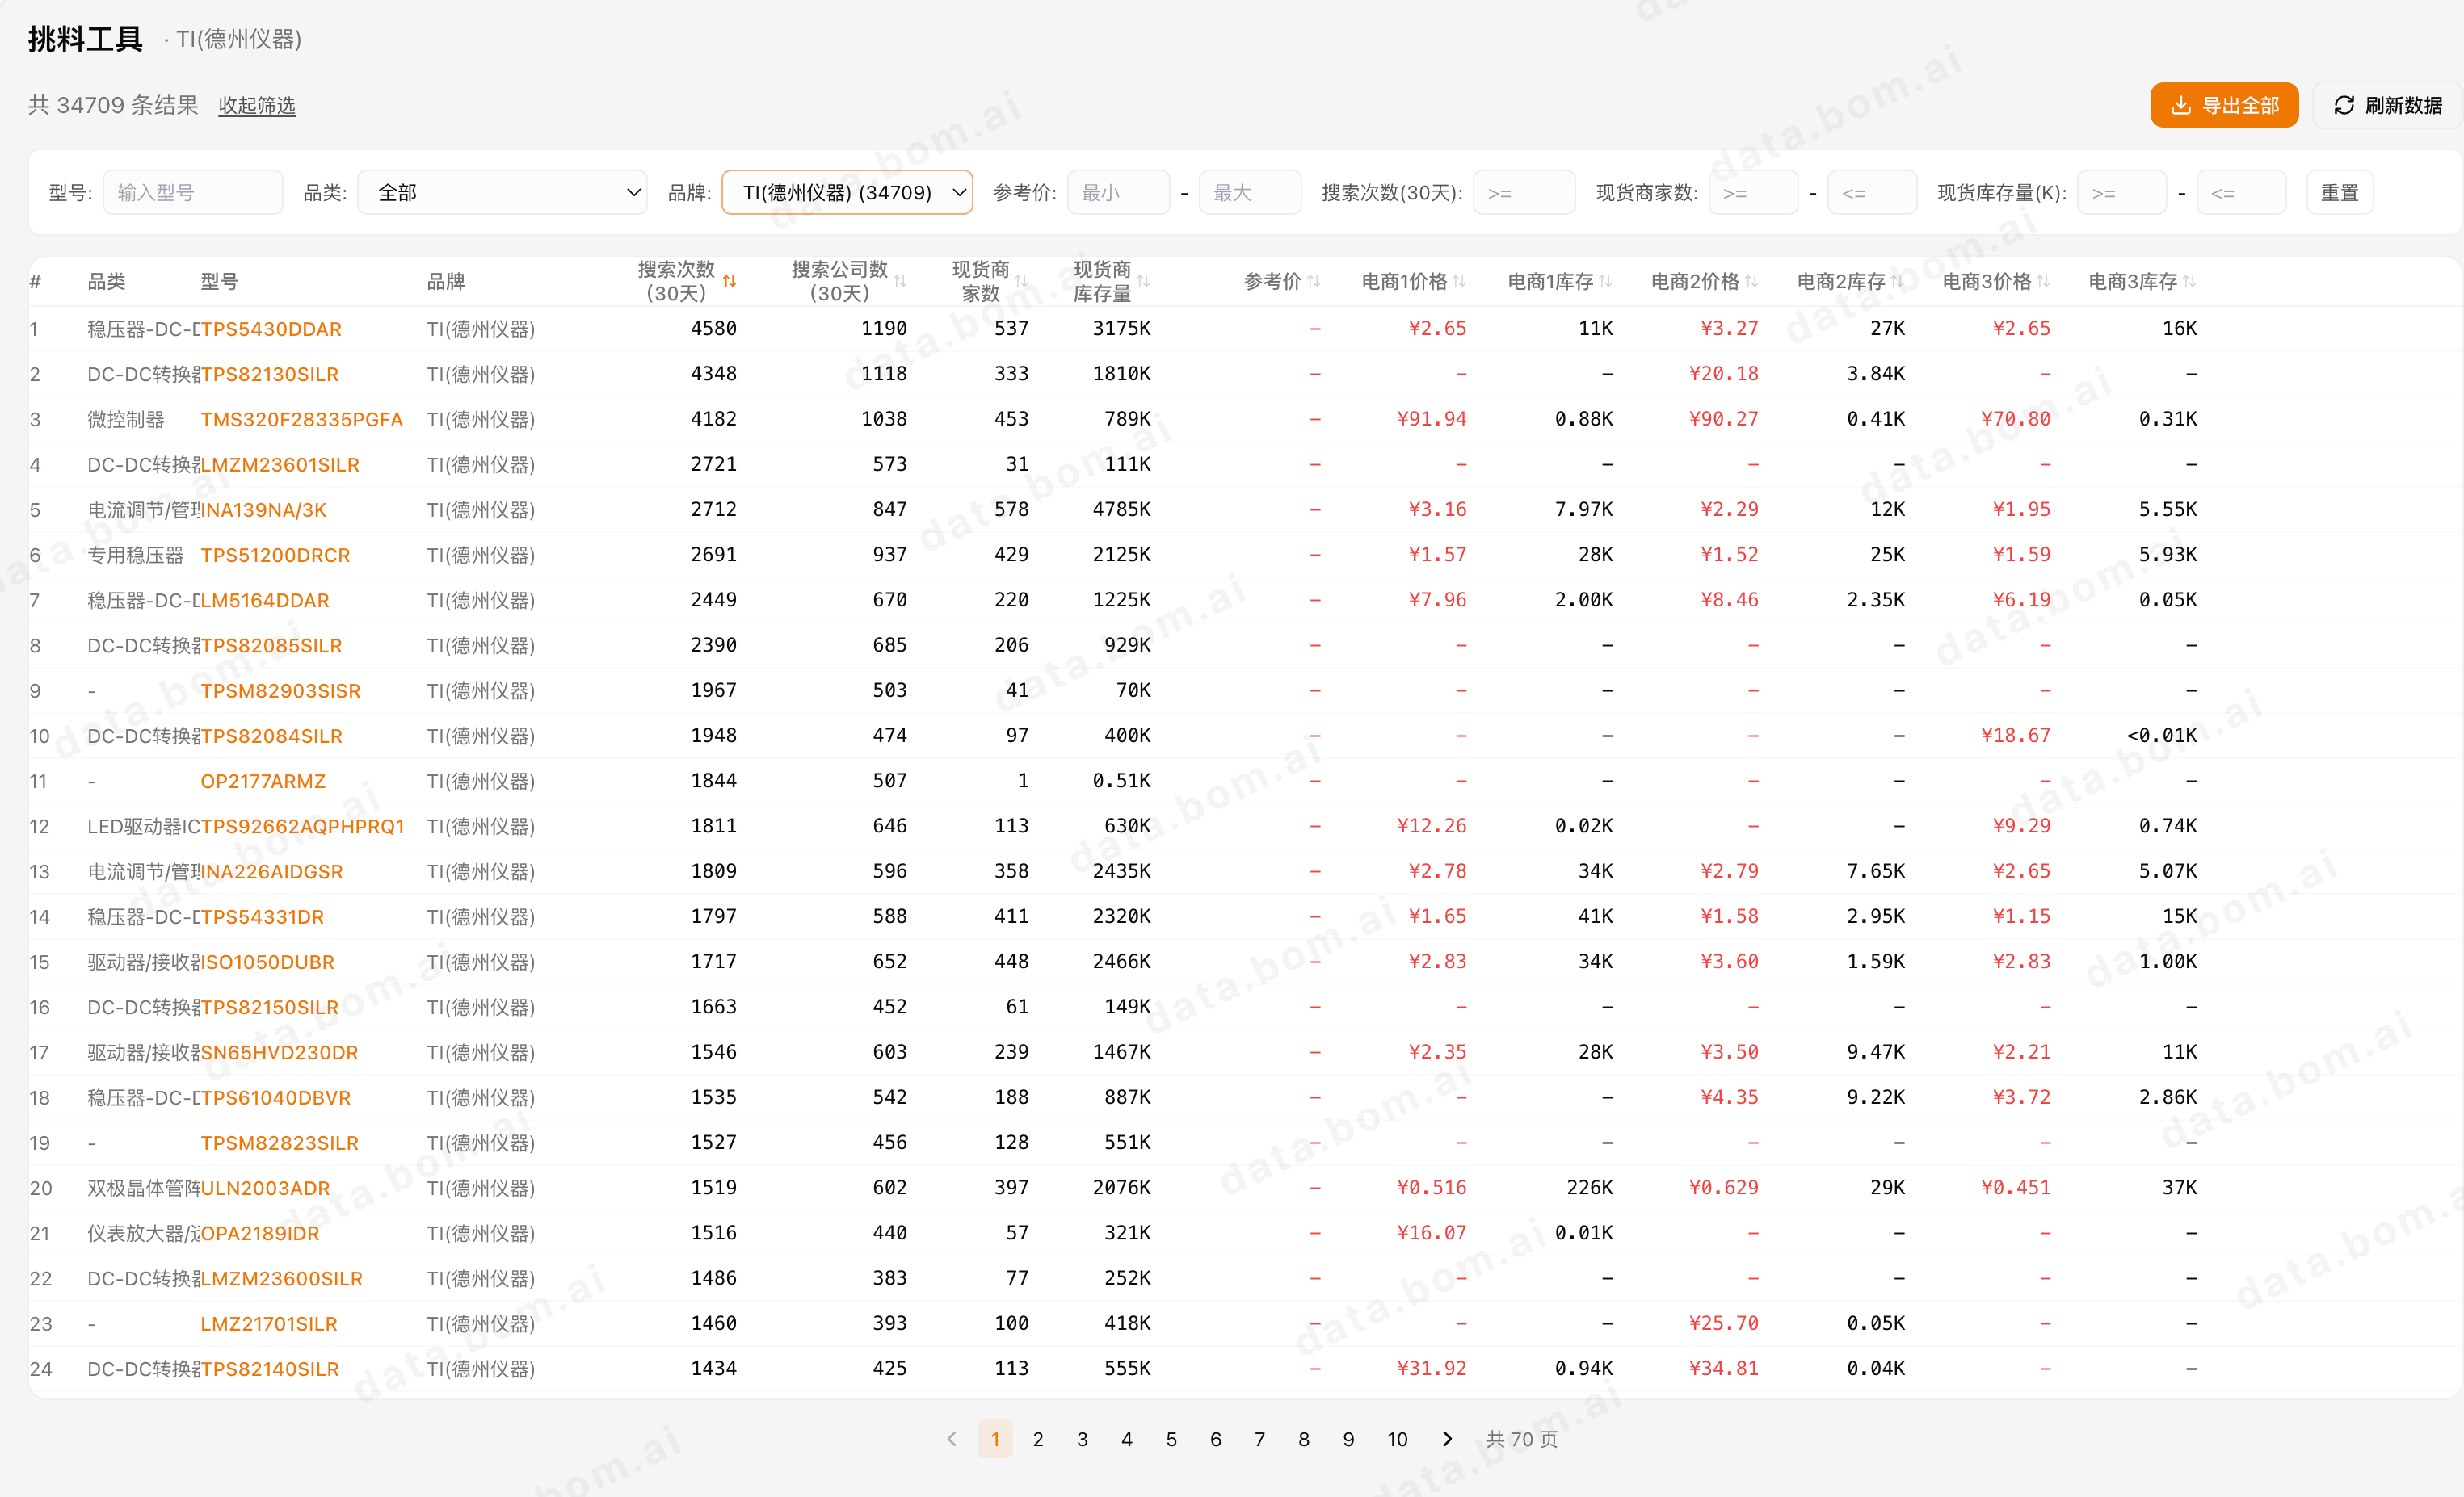Viewport: 2464px width, 1497px height.
Task: Sort by 搜索公司数(30天) column arrows
Action: (900, 282)
